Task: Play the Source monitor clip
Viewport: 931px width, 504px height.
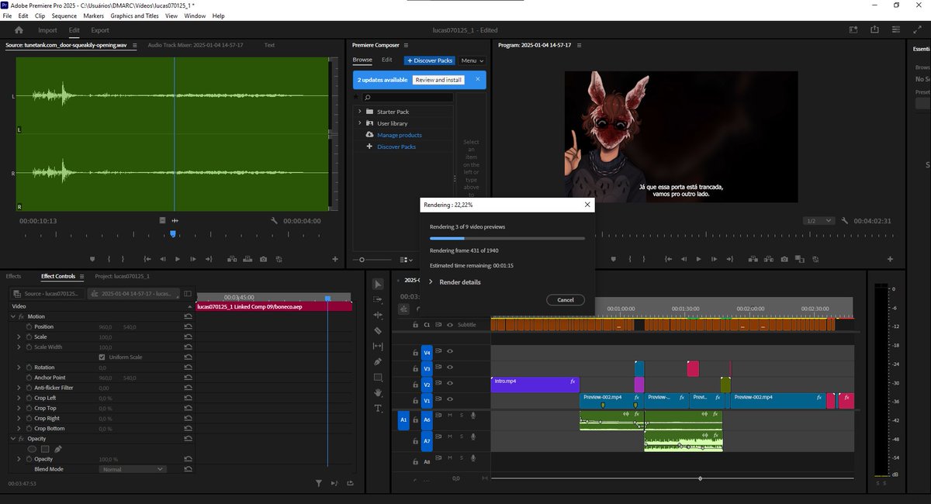Action: pos(178,259)
